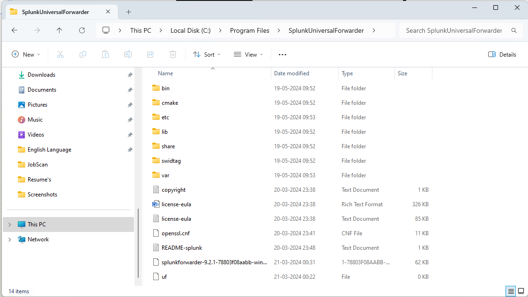
Task: Click the search magnifier icon
Action: pos(514,30)
